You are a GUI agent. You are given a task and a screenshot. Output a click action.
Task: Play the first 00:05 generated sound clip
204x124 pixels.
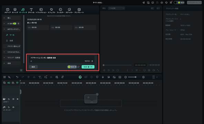click(x=38, y=28)
